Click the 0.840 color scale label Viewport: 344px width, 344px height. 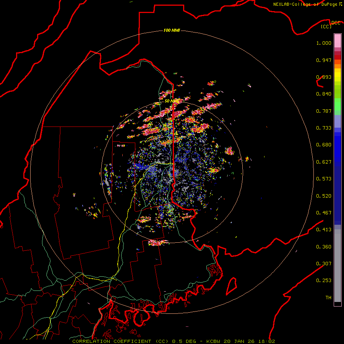click(324, 94)
